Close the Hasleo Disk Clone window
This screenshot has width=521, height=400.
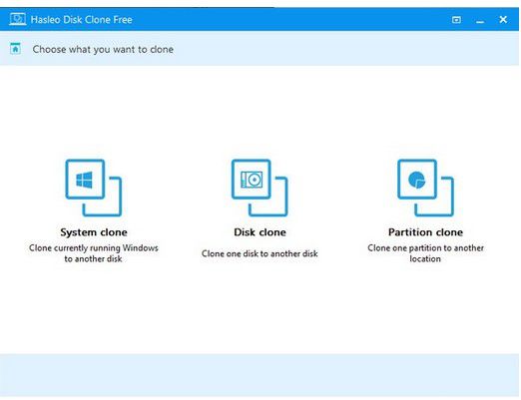pos(503,20)
